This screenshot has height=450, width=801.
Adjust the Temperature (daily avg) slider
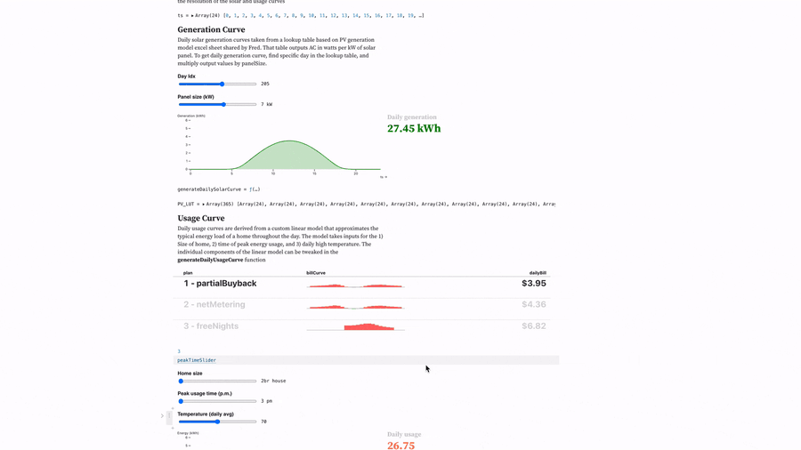pyautogui.click(x=218, y=422)
